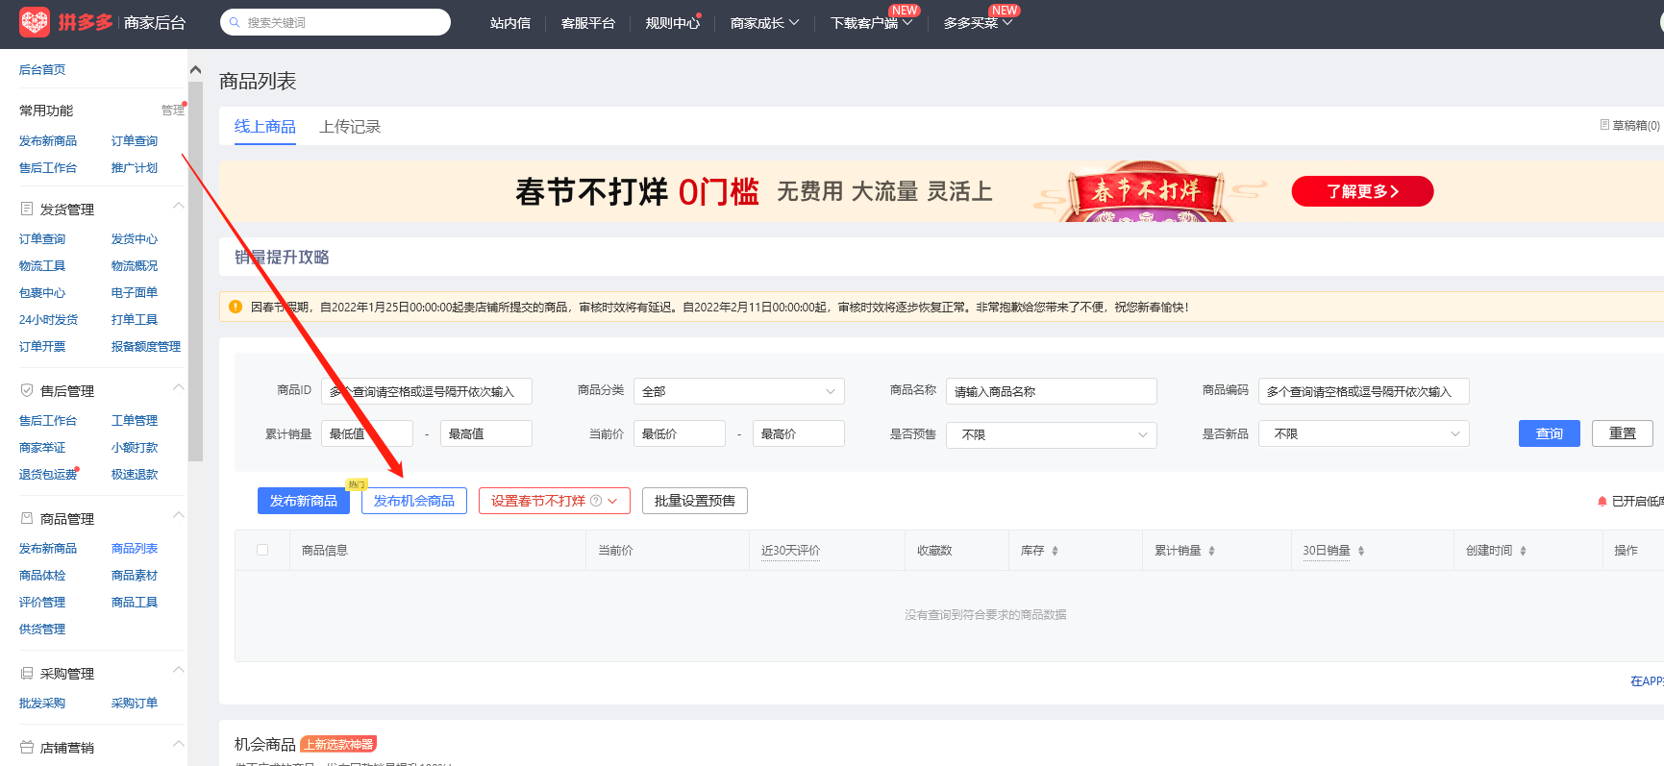Open the 商品分类 dropdown showing 全部
The width and height of the screenshot is (1664, 766).
coord(738,391)
